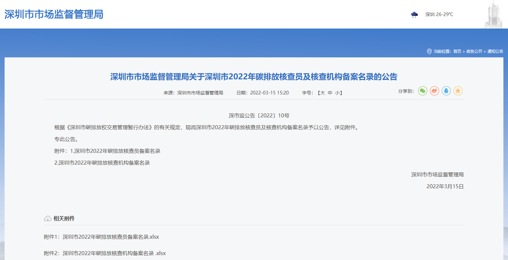Click the 深圳 26-29℃ weather text

point(439,14)
